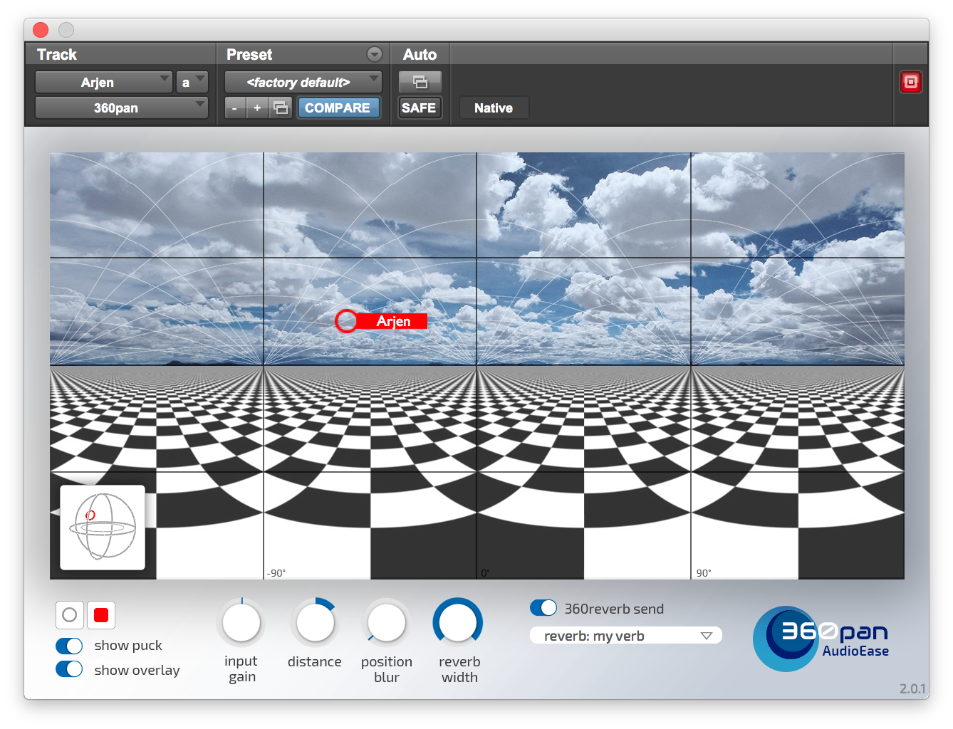Click the 360pan AudioEase logo
Screen dimensions: 953x729
pos(823,639)
